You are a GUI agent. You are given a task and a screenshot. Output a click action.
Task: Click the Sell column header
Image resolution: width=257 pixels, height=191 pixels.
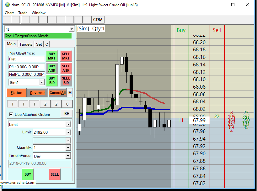(x=217, y=30)
